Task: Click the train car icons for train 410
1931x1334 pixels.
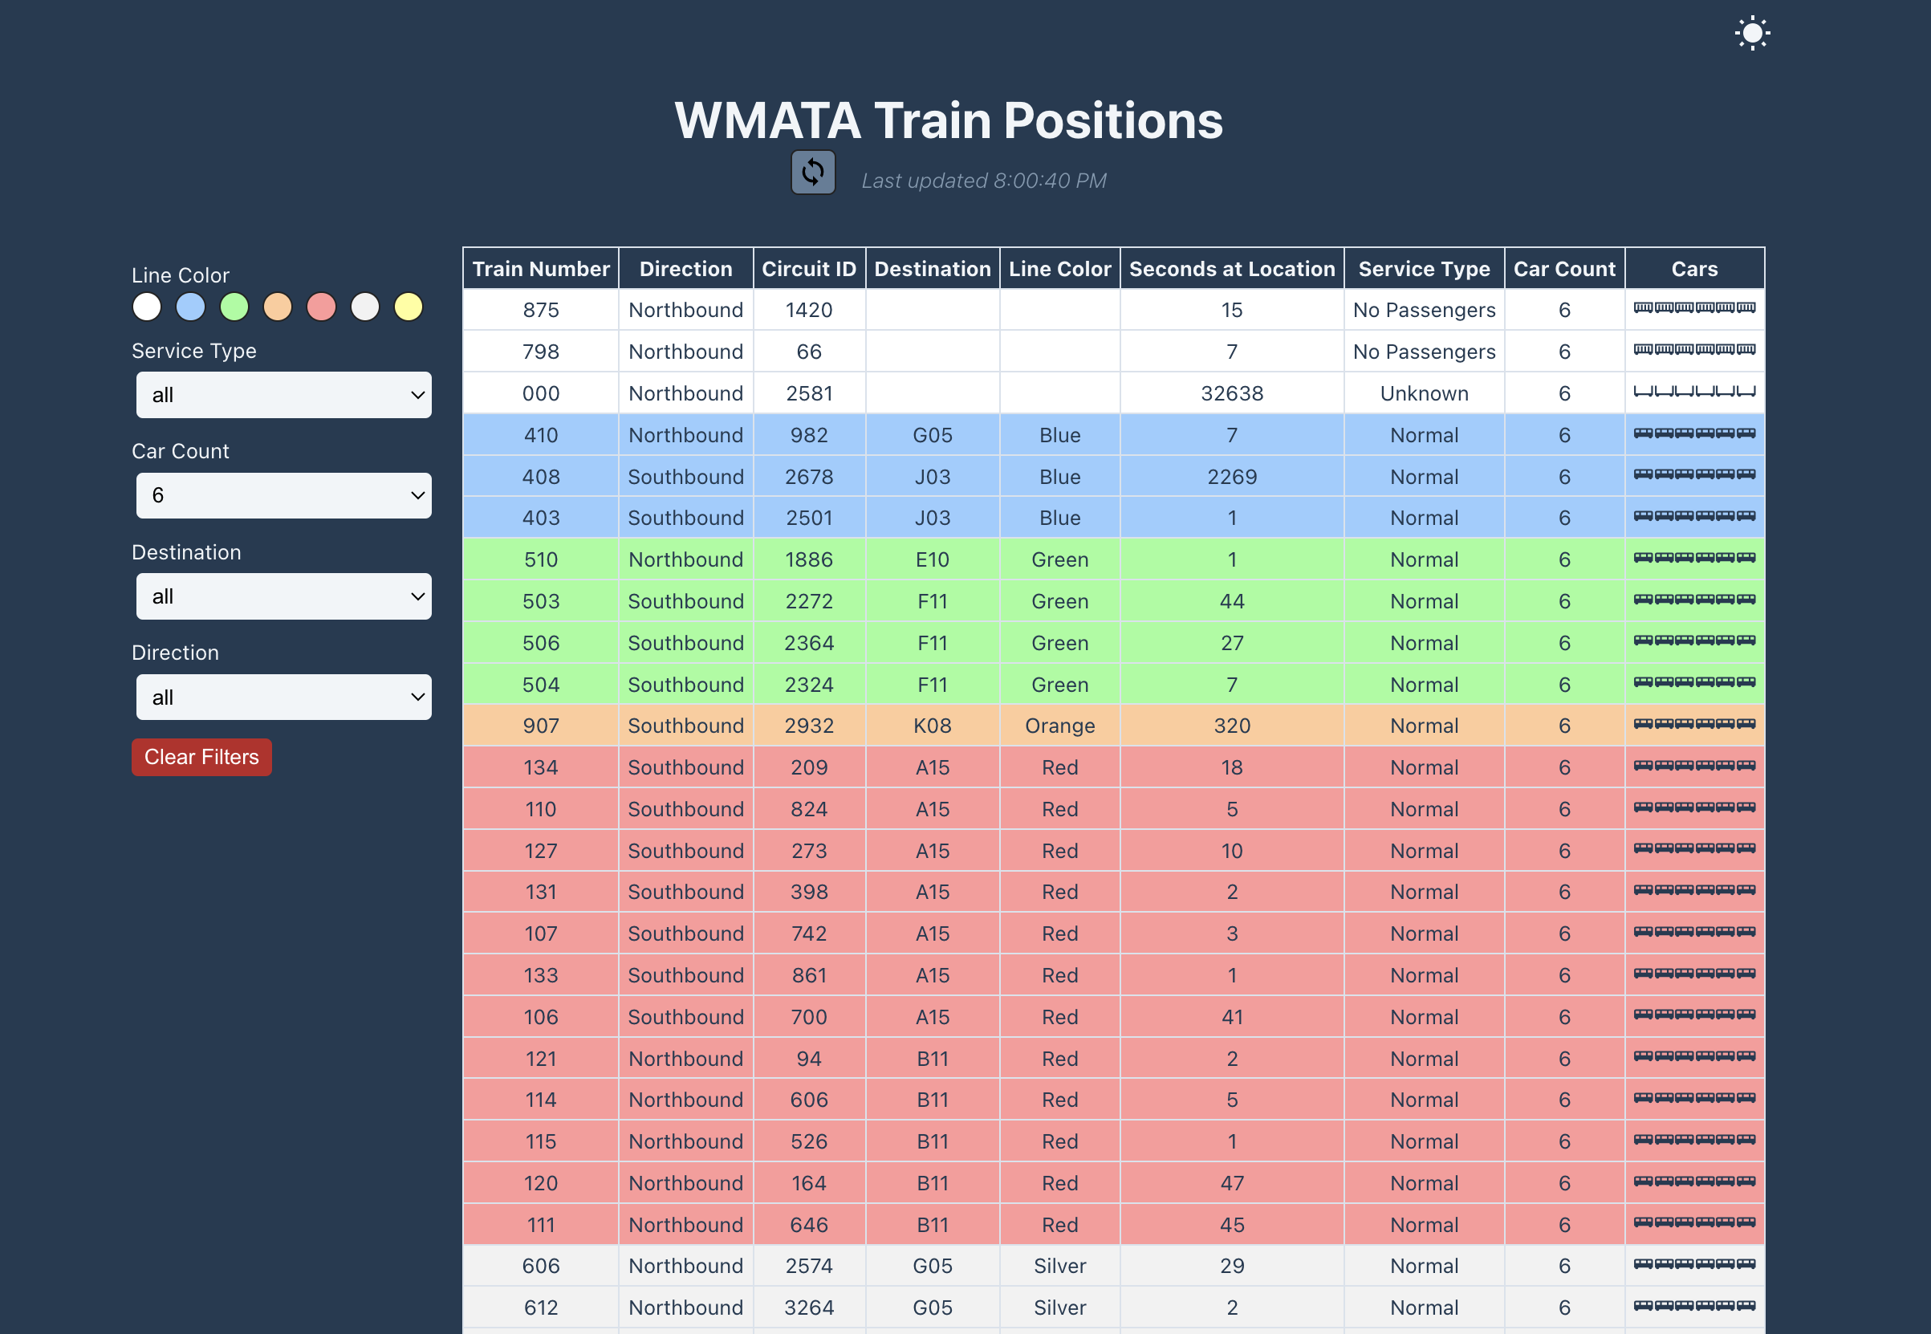Action: [x=1693, y=435]
